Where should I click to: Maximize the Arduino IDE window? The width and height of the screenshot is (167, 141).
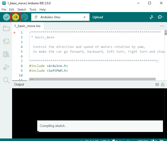pos(150,3)
